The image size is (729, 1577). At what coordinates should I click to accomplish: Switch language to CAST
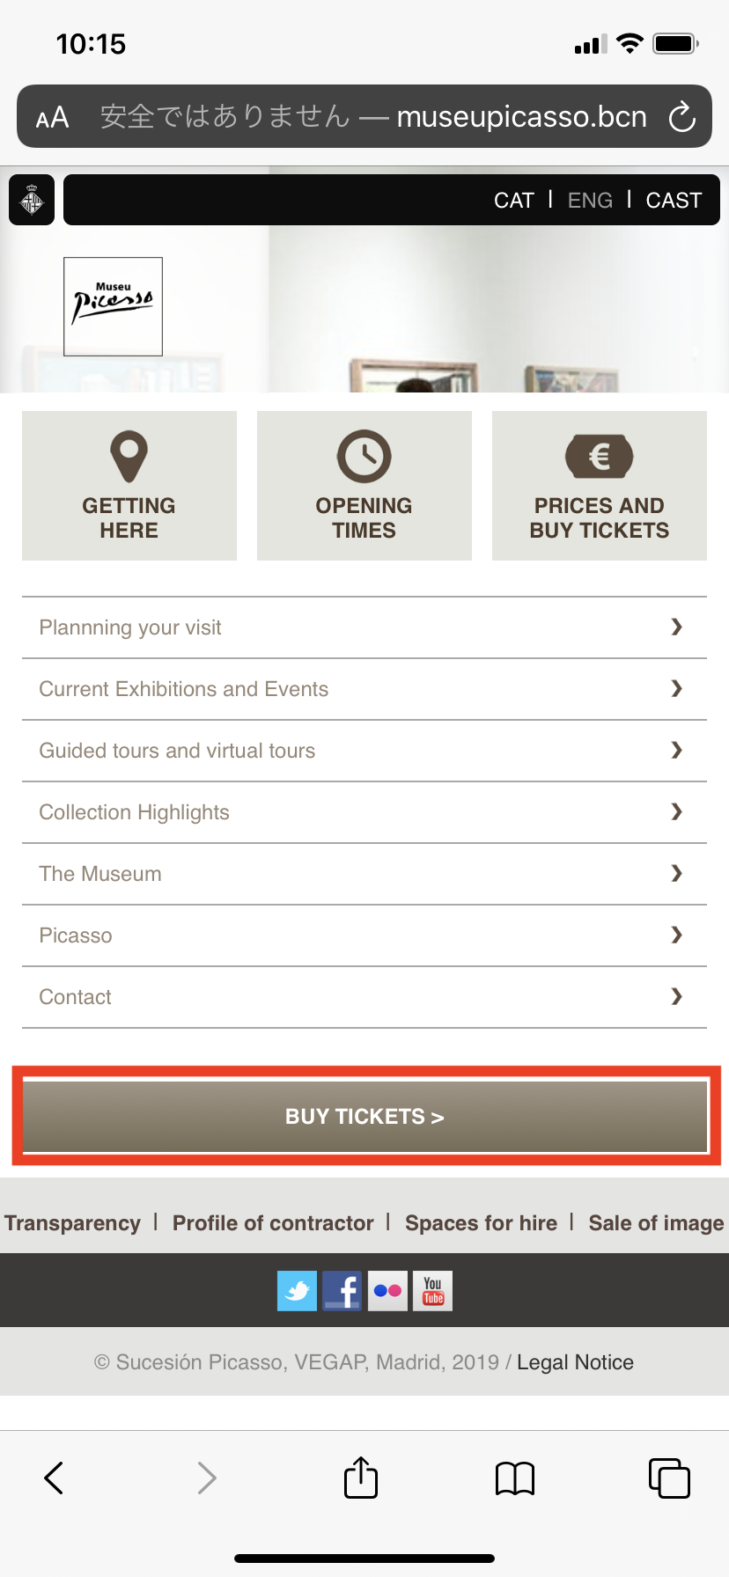coord(674,201)
